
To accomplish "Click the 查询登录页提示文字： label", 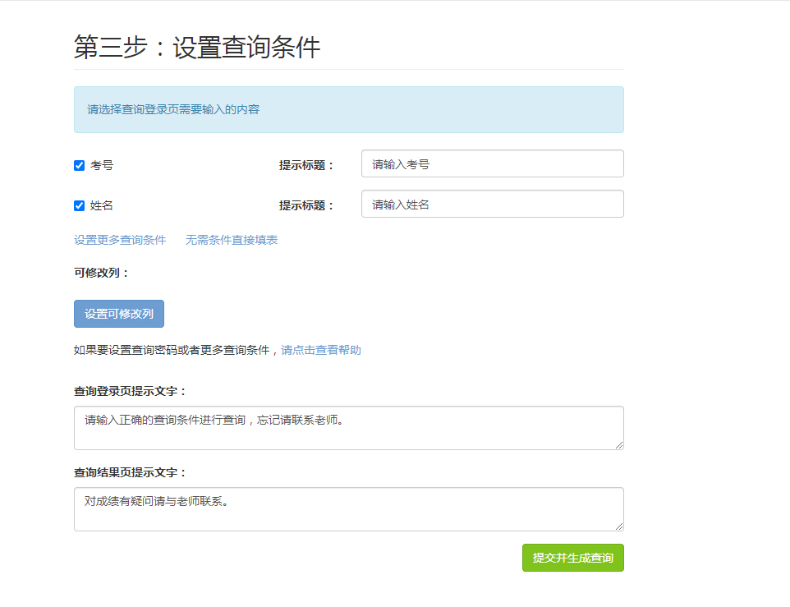I will click(131, 392).
